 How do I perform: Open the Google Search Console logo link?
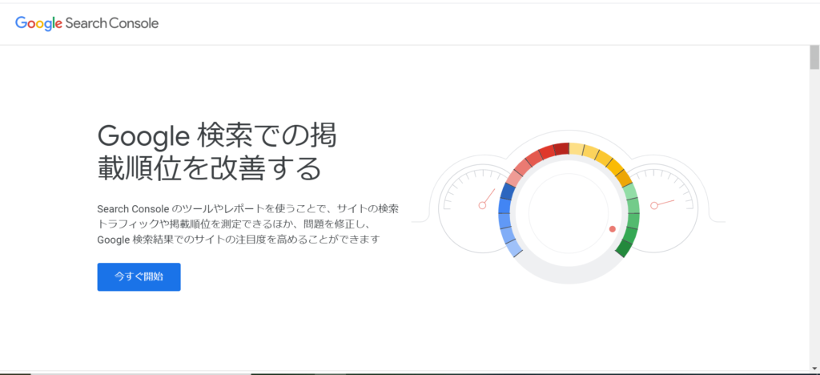(x=86, y=23)
